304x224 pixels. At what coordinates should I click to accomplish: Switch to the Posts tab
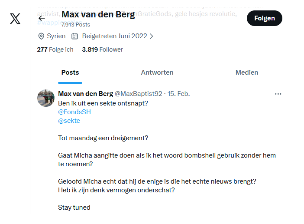point(70,72)
